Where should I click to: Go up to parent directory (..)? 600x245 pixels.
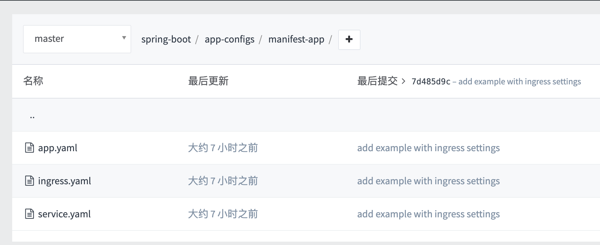coord(32,117)
